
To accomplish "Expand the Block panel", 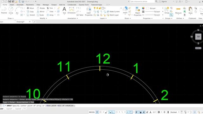I will (128, 18).
